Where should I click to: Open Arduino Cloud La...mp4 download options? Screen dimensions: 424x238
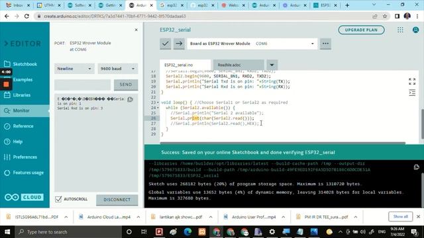pyautogui.click(x=138, y=217)
